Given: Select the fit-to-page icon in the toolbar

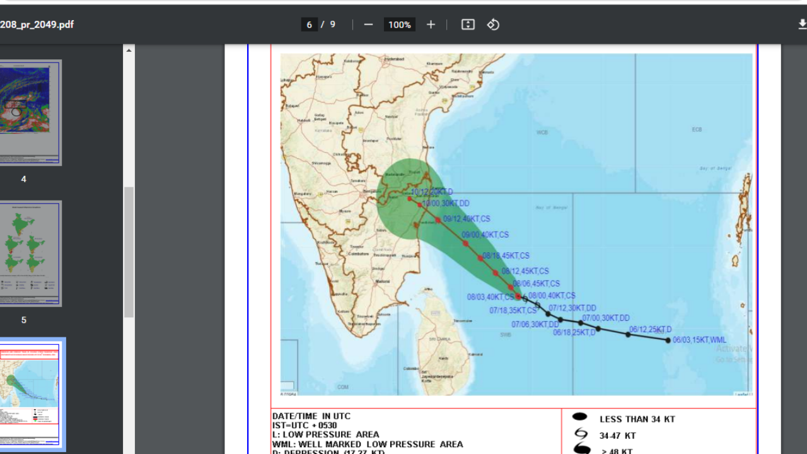Looking at the screenshot, I should [467, 25].
